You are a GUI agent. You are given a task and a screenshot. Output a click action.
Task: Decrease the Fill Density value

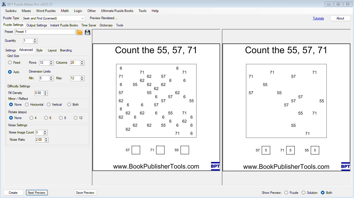(x=46, y=94)
